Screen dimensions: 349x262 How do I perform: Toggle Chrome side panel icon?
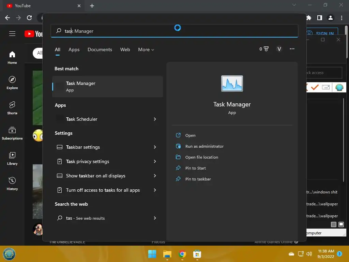click(319, 18)
